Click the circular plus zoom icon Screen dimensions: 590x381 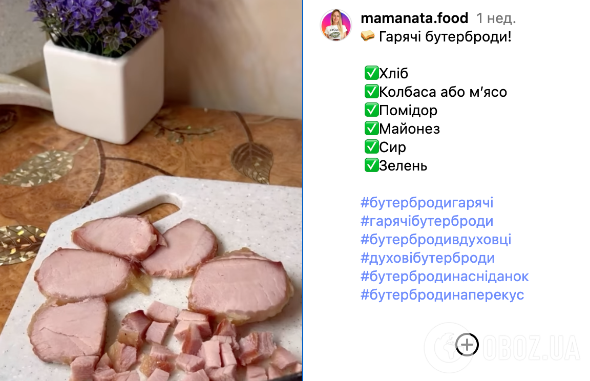click(467, 344)
